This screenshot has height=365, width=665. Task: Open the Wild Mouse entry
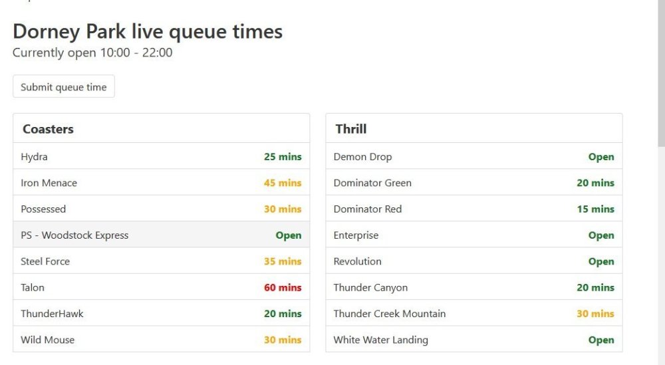point(48,340)
